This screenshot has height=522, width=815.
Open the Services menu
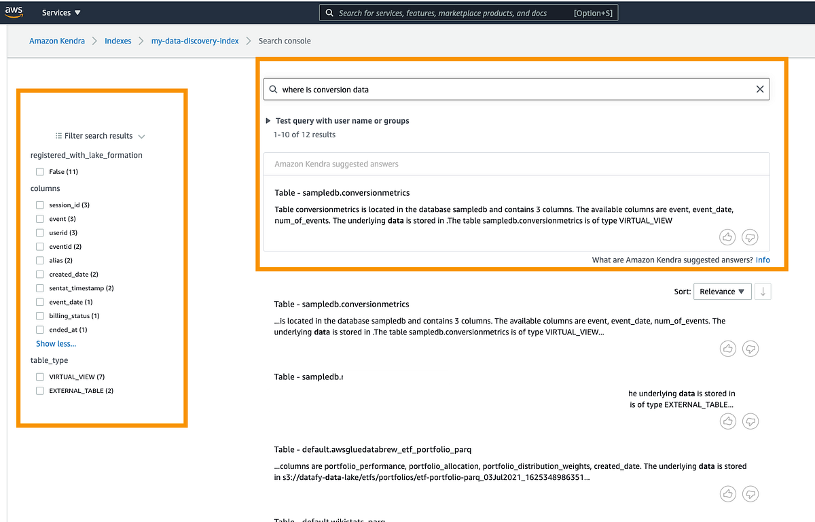tap(61, 13)
